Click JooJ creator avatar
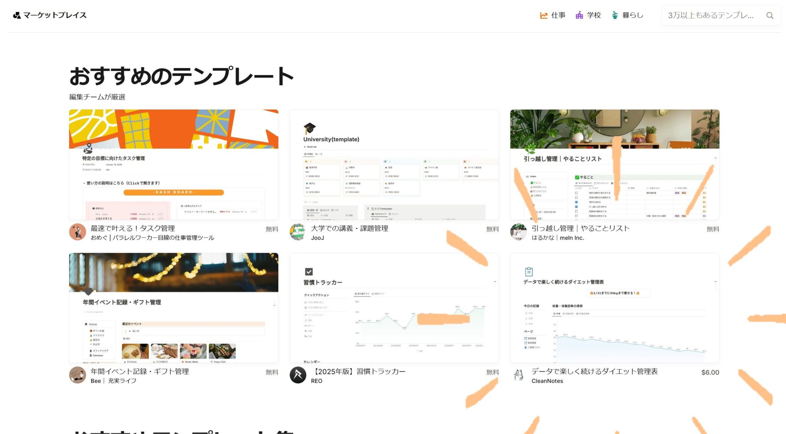This screenshot has height=434, width=786. pos(297,232)
